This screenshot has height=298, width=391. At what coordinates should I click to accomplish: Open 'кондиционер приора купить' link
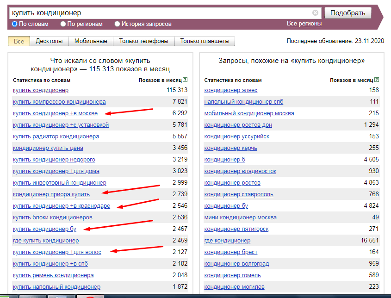pos(51,194)
